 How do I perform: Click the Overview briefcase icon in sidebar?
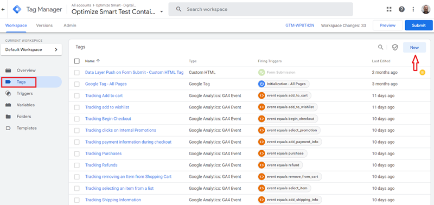point(8,71)
